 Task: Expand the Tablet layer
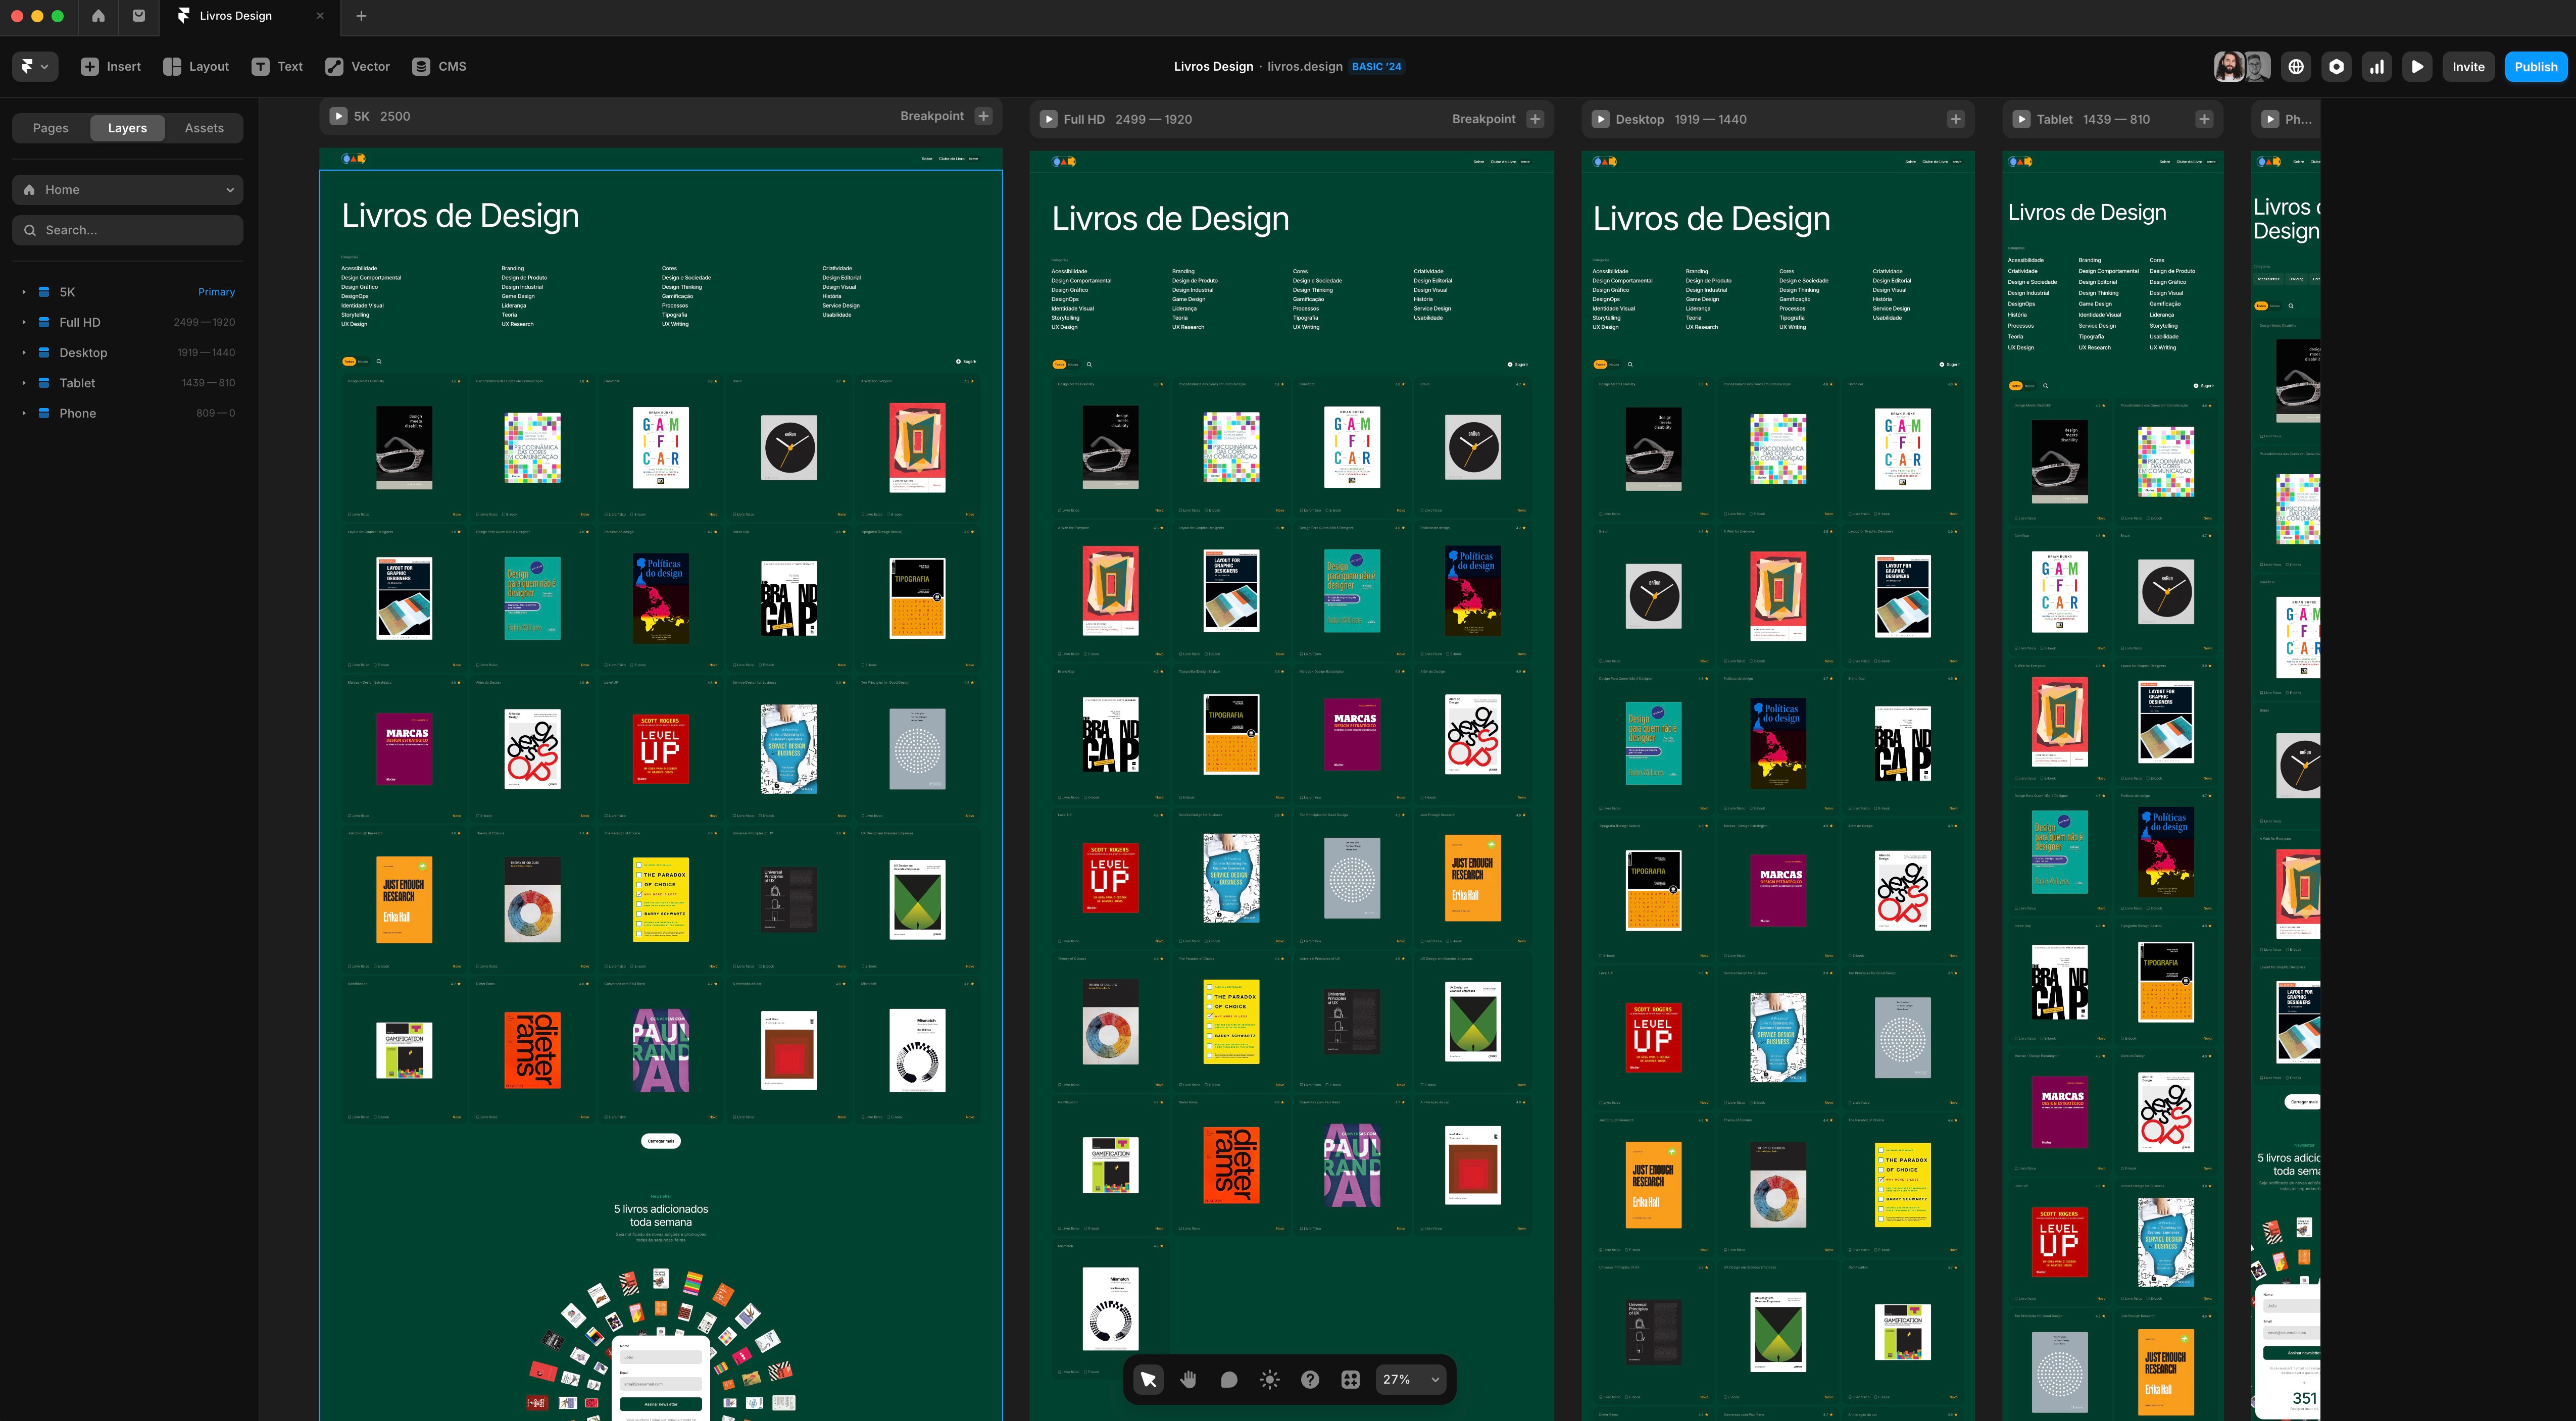[24, 383]
